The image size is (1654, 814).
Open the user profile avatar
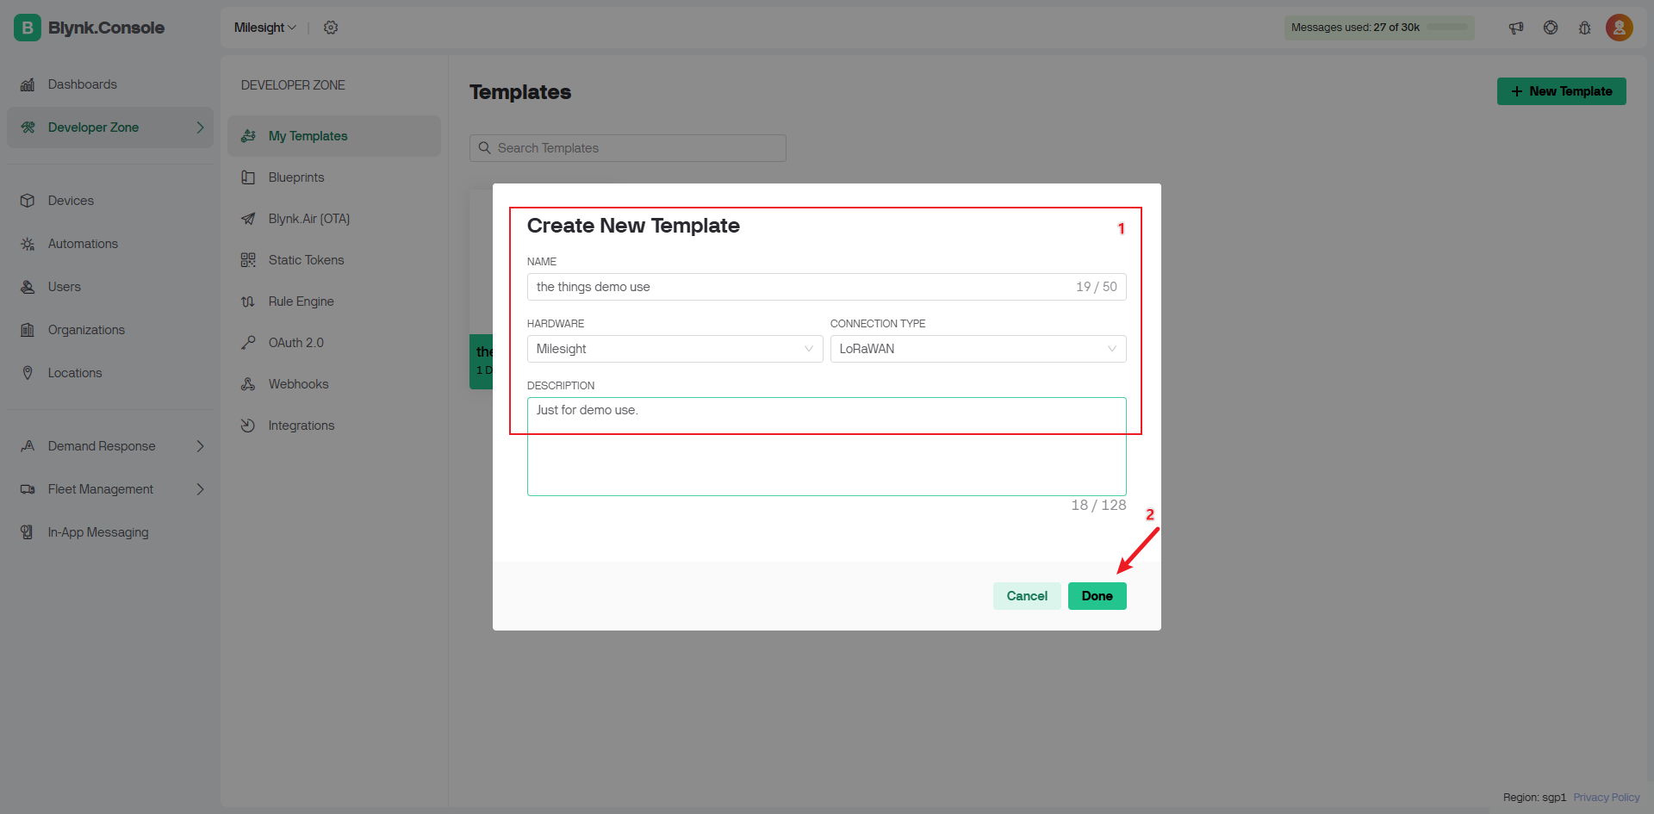click(1620, 28)
